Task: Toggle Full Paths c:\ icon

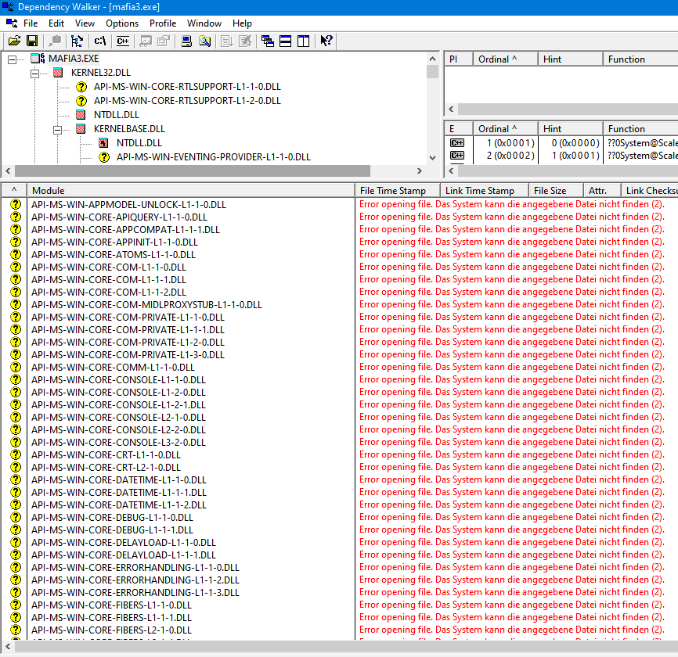Action: point(100,41)
